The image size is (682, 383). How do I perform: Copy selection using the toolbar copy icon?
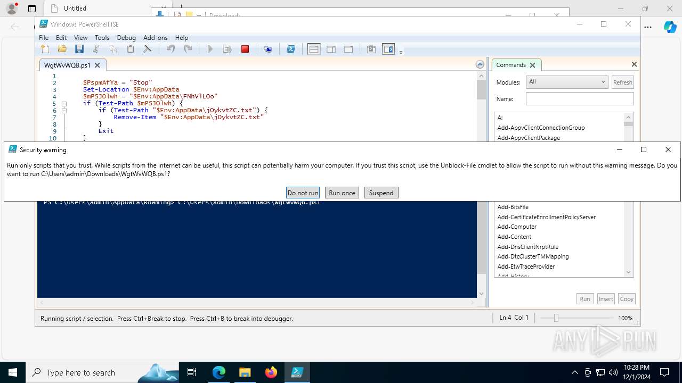click(113, 49)
